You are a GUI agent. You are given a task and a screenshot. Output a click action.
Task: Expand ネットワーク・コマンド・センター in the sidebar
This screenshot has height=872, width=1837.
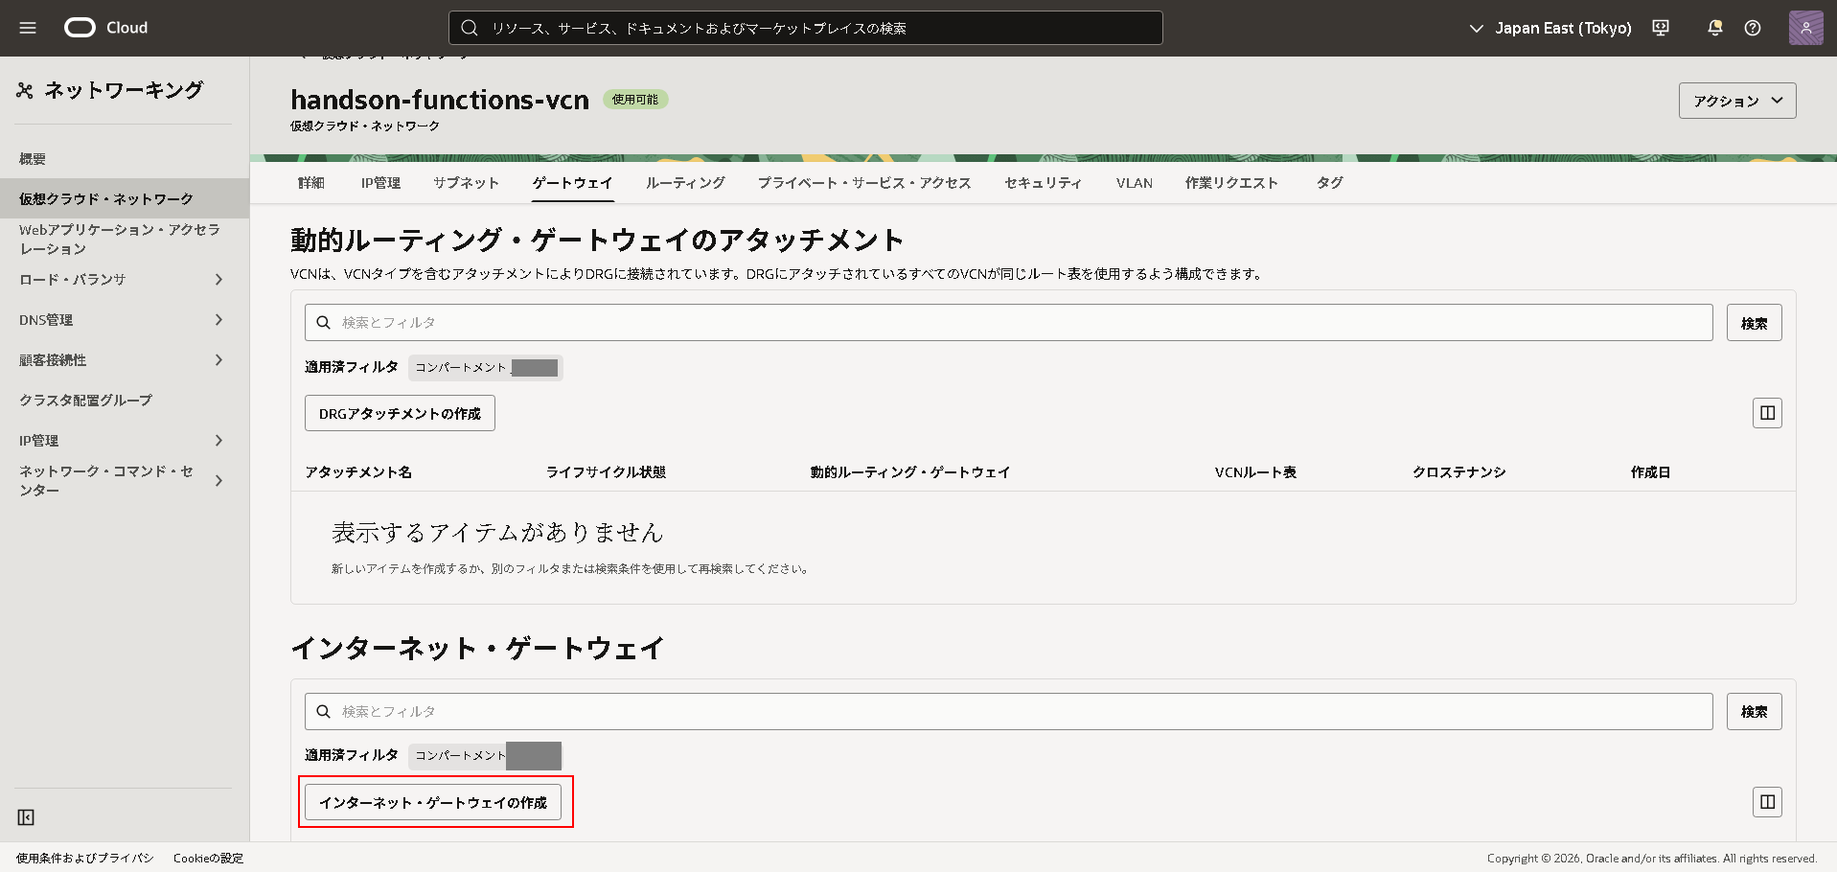click(218, 481)
